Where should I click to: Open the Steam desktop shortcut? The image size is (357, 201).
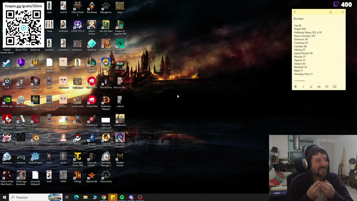[7, 64]
